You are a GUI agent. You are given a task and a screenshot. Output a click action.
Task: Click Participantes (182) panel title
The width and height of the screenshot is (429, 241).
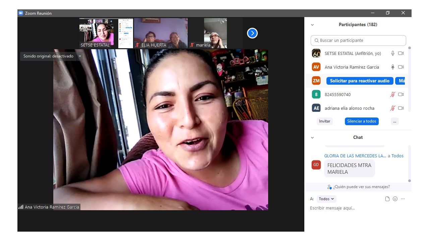[x=358, y=25]
